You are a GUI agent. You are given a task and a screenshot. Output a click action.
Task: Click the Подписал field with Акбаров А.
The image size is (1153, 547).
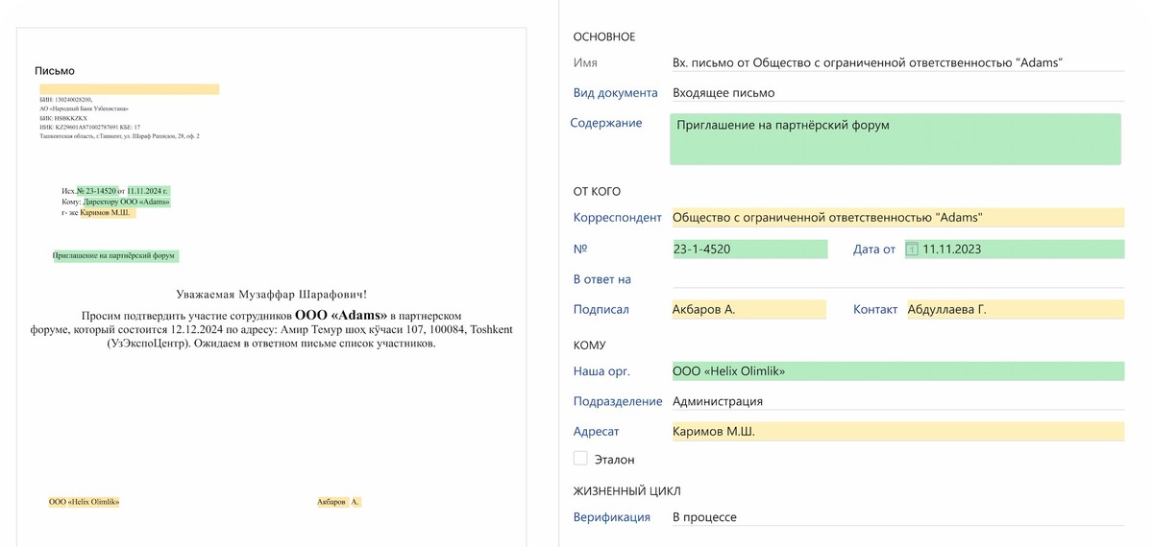point(748,309)
